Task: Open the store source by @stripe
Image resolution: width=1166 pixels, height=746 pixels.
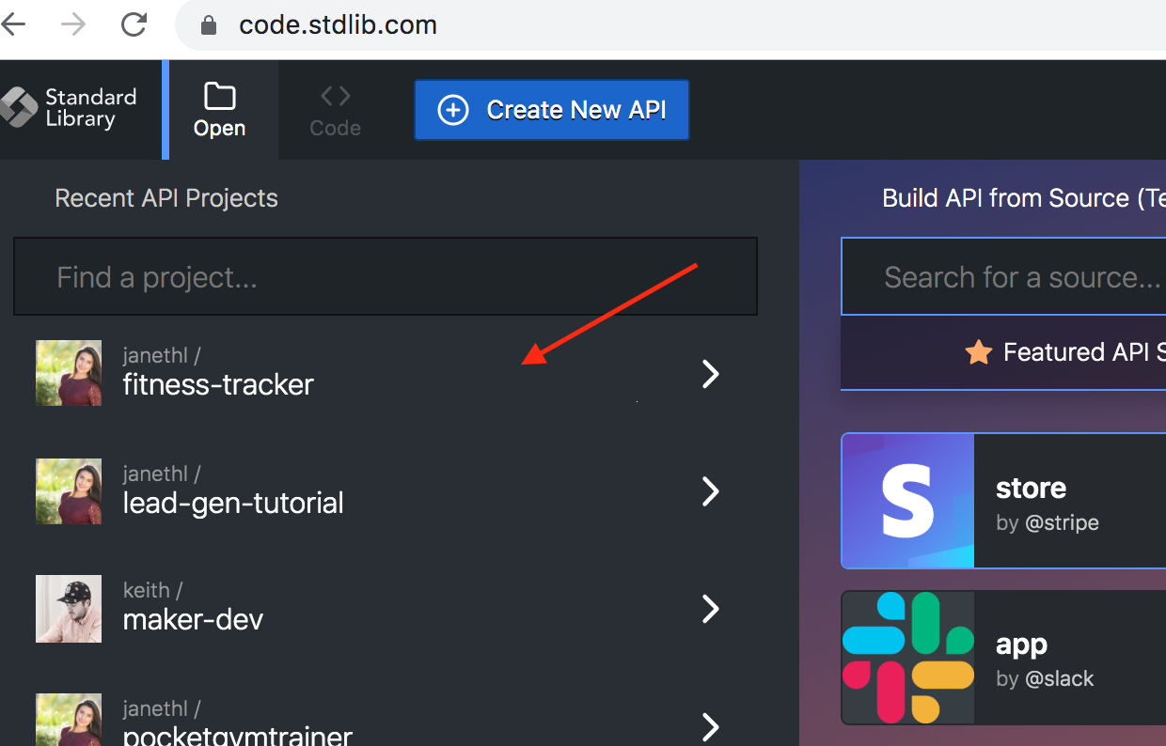Action: [1003, 501]
